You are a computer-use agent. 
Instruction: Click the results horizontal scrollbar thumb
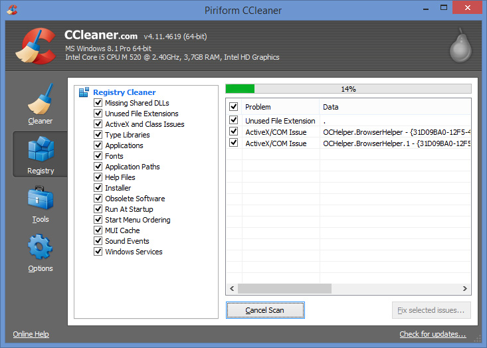284,288
